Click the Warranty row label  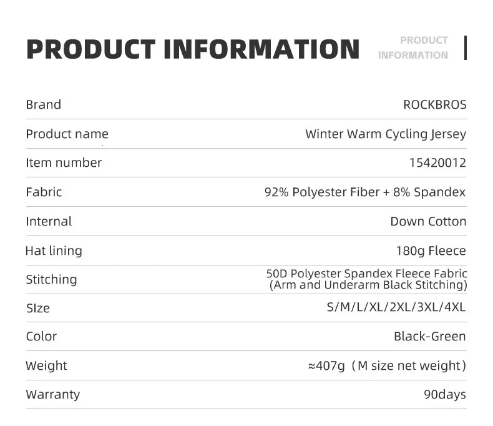pyautogui.click(x=53, y=394)
